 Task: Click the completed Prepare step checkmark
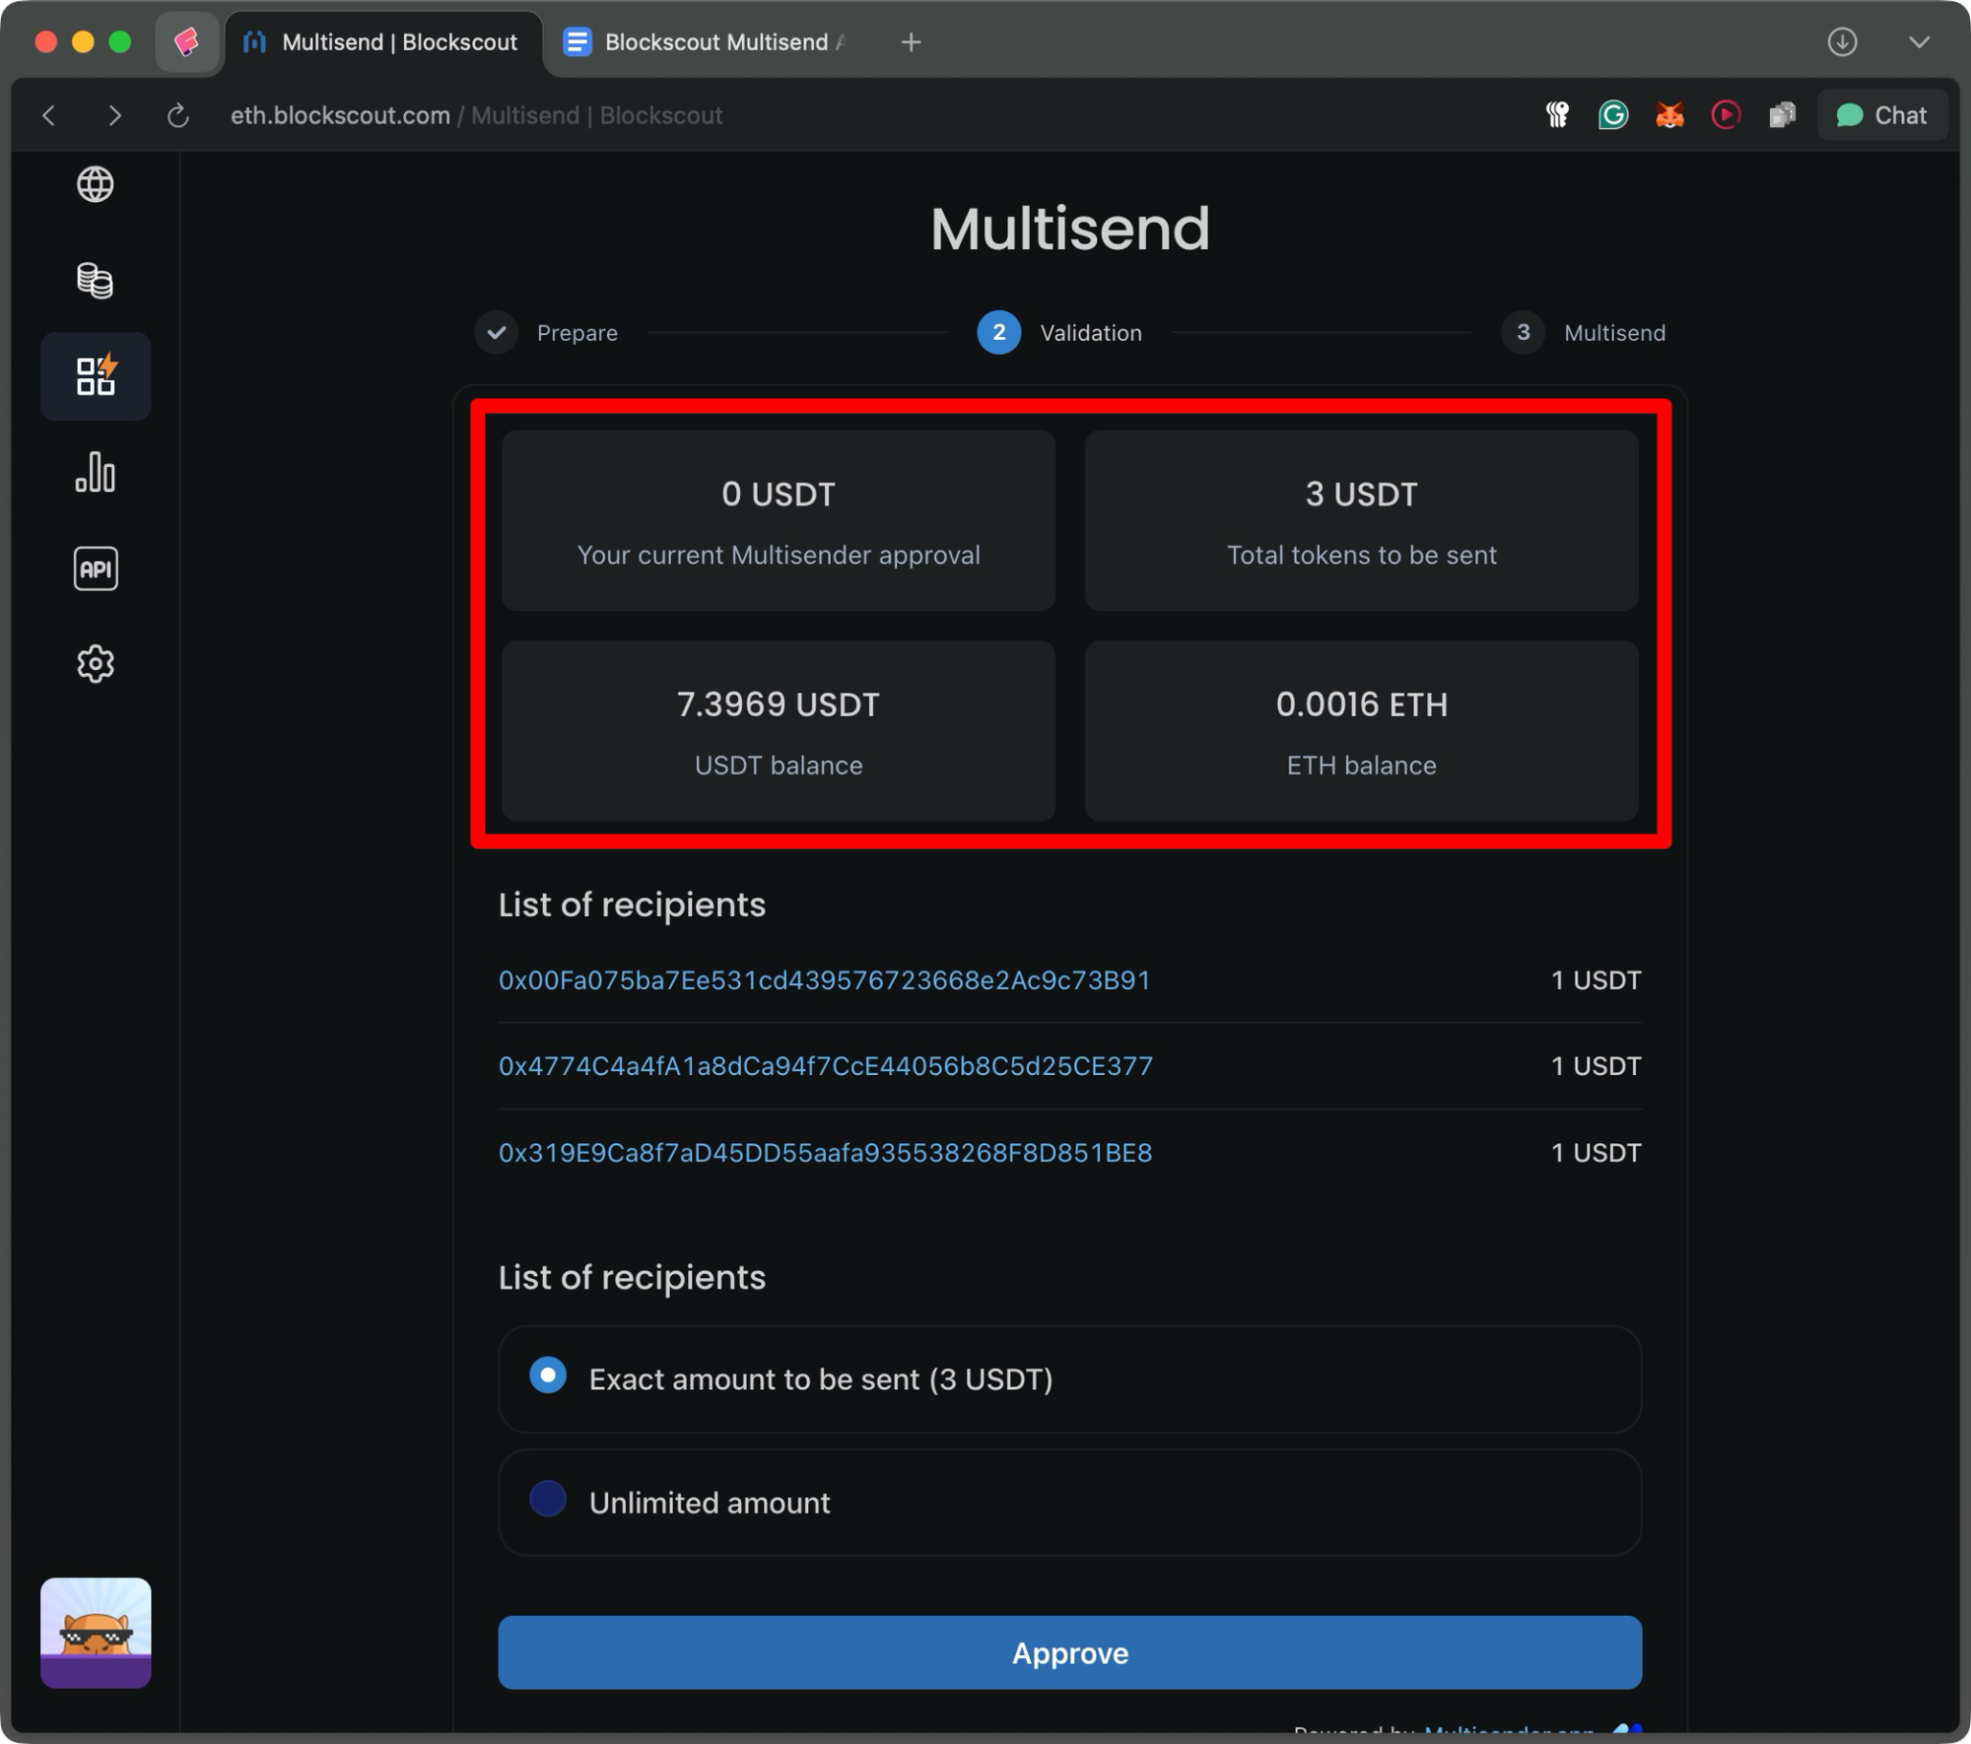497,333
